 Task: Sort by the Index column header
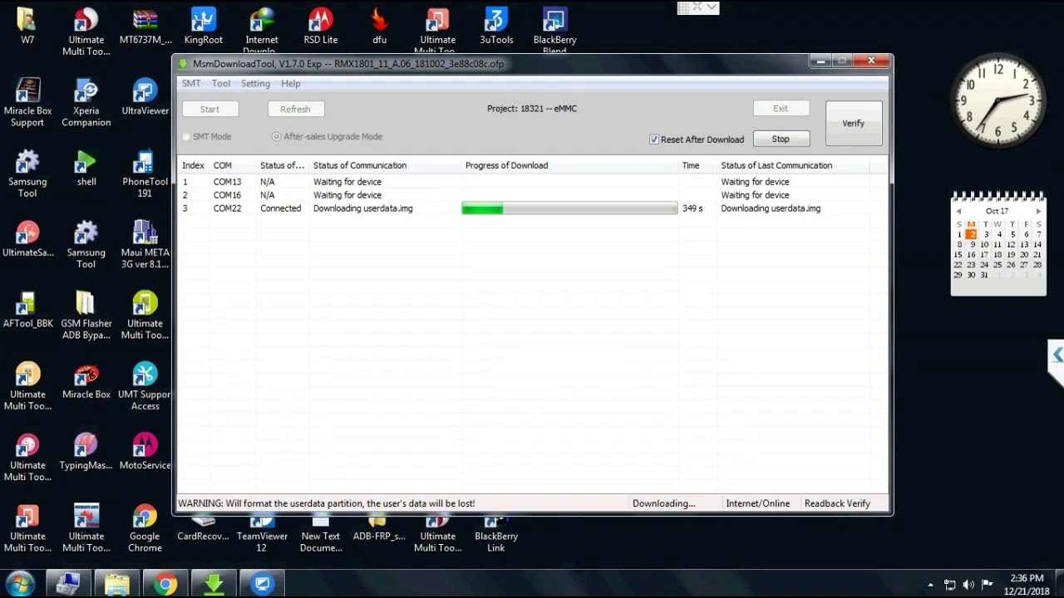click(193, 165)
